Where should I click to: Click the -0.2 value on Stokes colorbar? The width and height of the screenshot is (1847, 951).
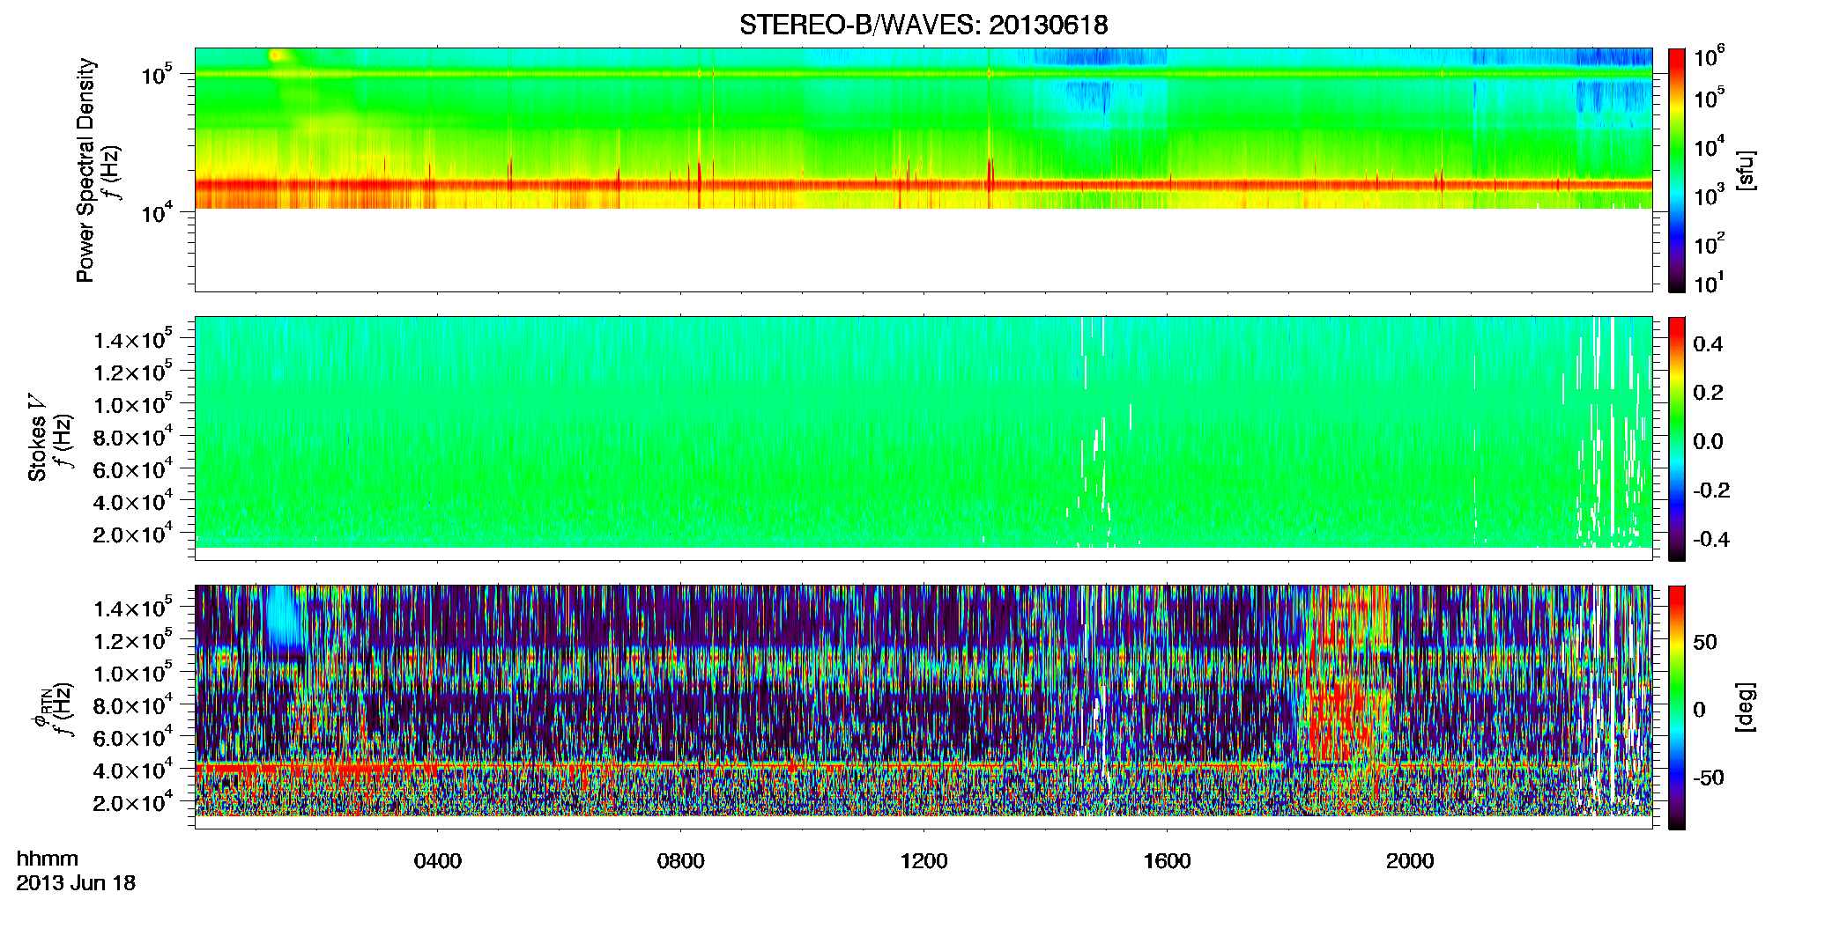[x=1711, y=490]
